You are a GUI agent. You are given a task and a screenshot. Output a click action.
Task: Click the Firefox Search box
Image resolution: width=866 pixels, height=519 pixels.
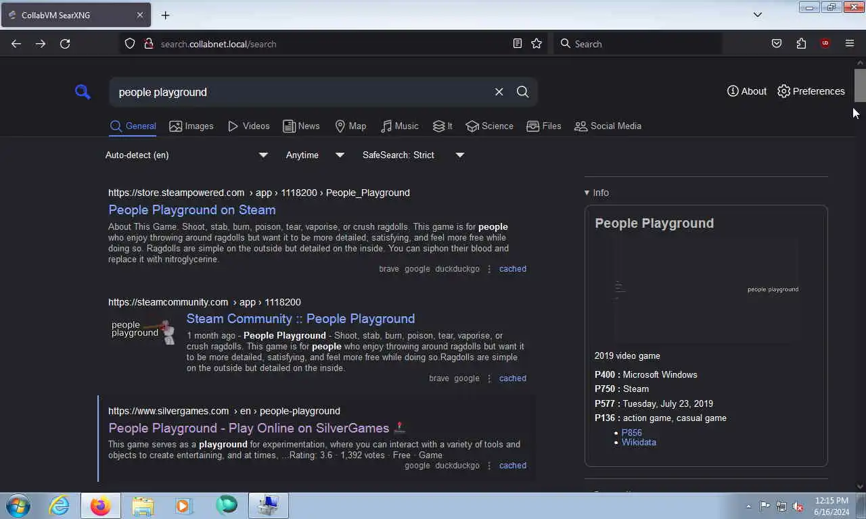tap(638, 44)
